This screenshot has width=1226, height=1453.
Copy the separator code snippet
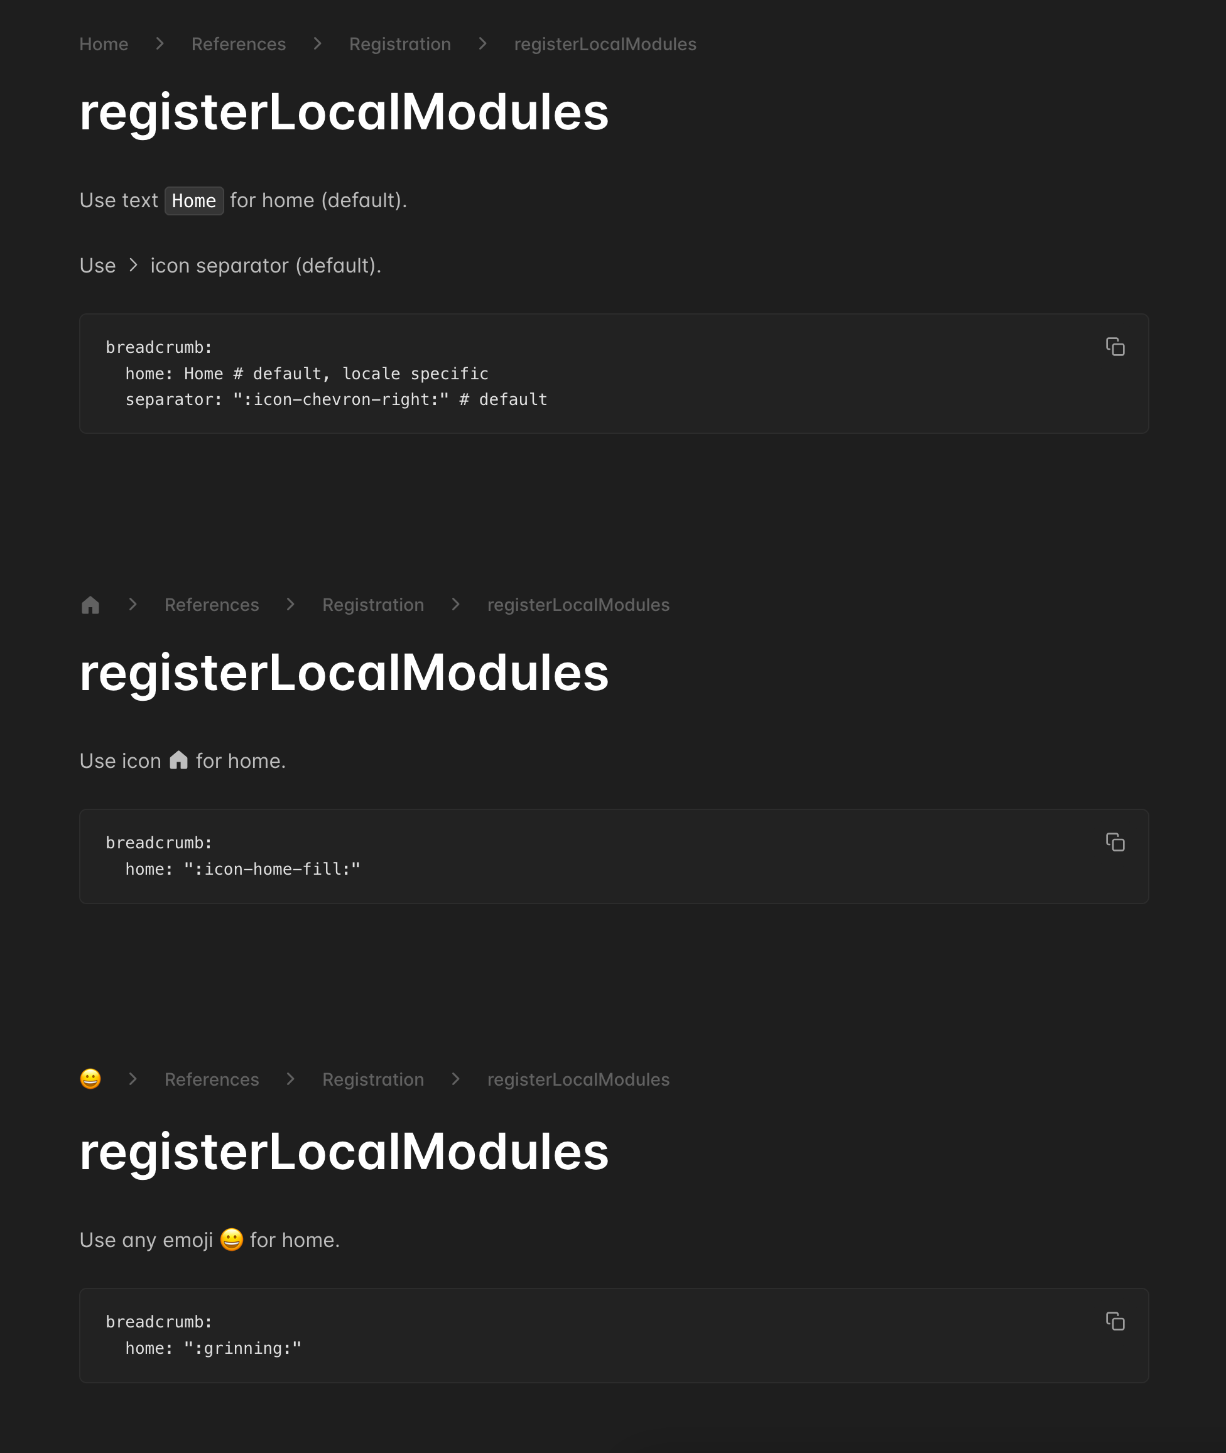(1115, 347)
